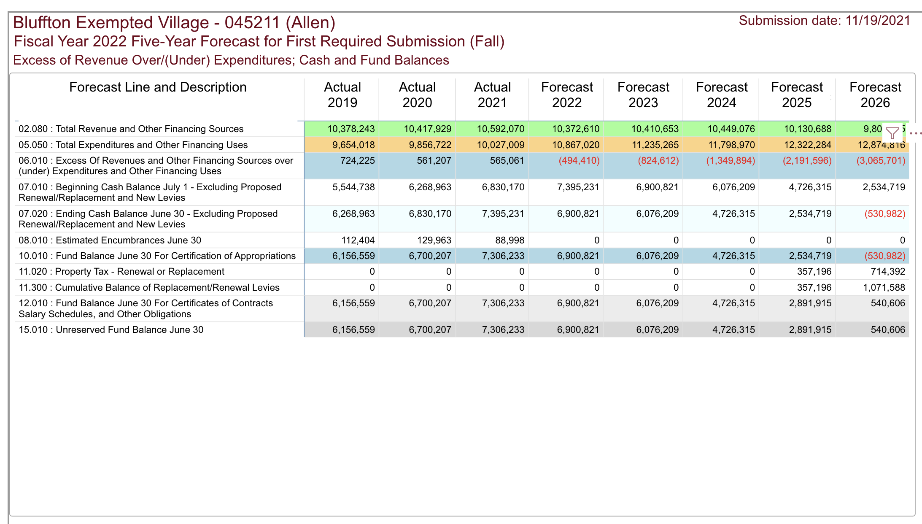
Task: Click the 2025 value 2,891,915 in row 12.010
Action: point(810,303)
